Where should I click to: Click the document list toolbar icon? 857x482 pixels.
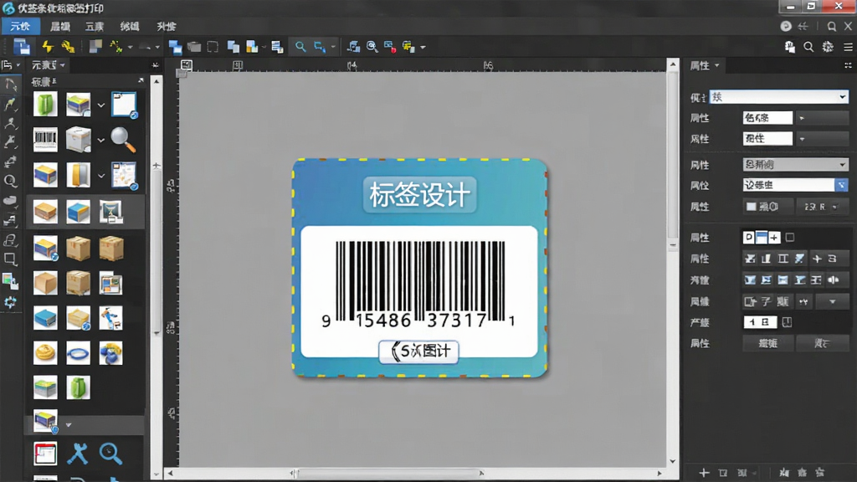[x=277, y=47]
